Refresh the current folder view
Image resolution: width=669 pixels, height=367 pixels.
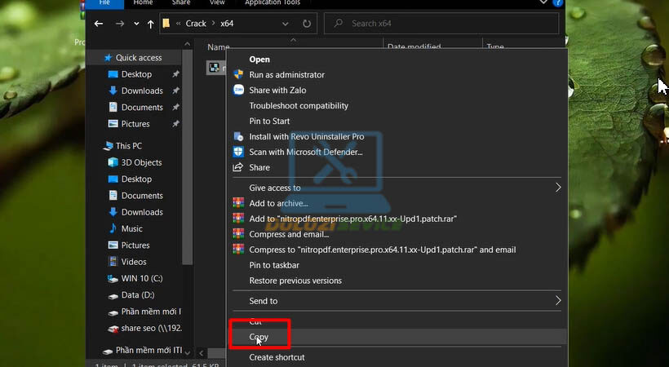tap(307, 24)
